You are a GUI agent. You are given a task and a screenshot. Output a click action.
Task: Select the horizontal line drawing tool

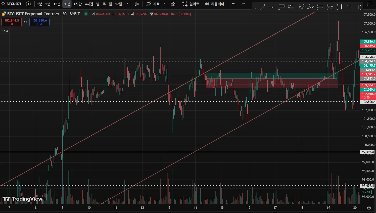(272, 7)
